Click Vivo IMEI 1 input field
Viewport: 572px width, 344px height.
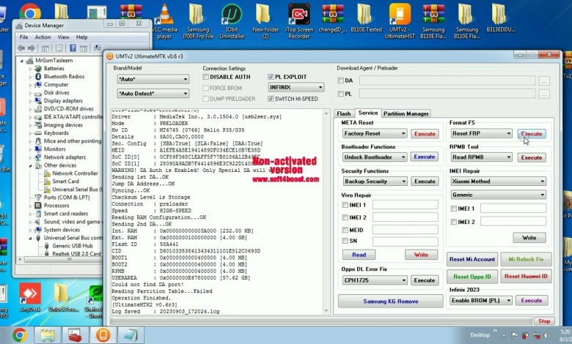click(405, 205)
